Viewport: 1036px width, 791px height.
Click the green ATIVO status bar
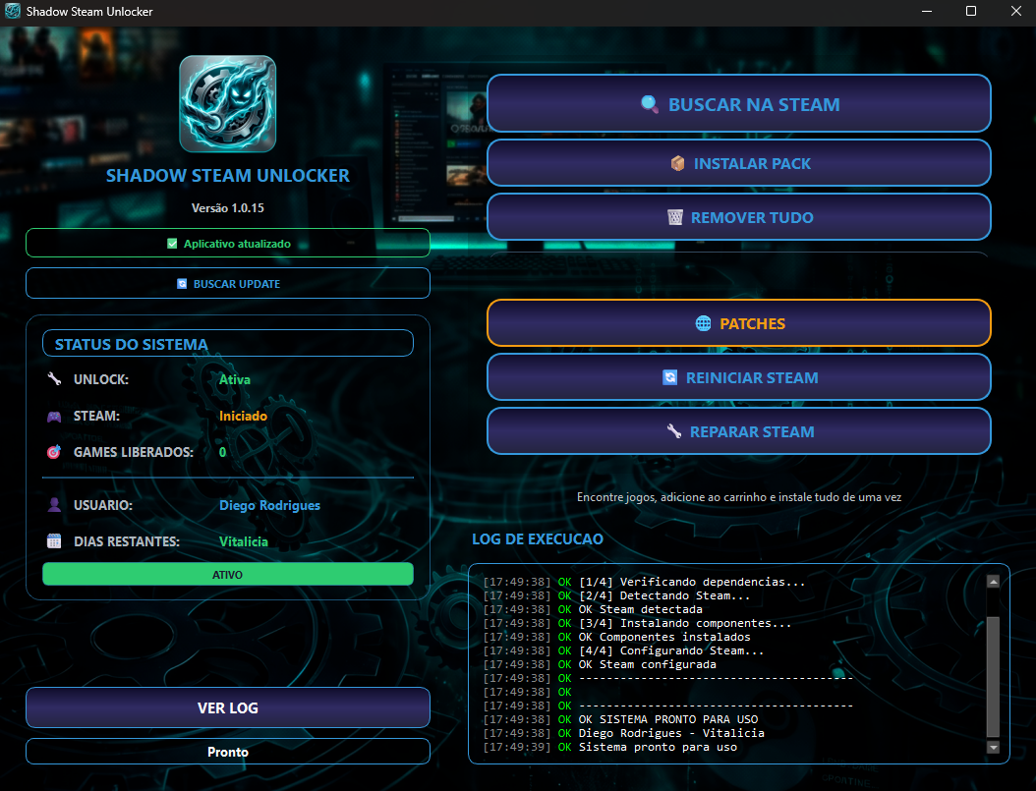point(228,575)
